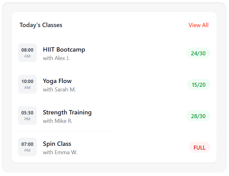The image size is (229, 176).
Task: Click the 28/30 capacity badge
Action: point(198,116)
